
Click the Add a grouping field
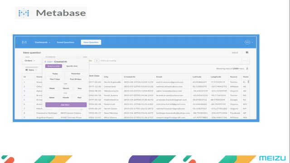[x=108, y=61]
